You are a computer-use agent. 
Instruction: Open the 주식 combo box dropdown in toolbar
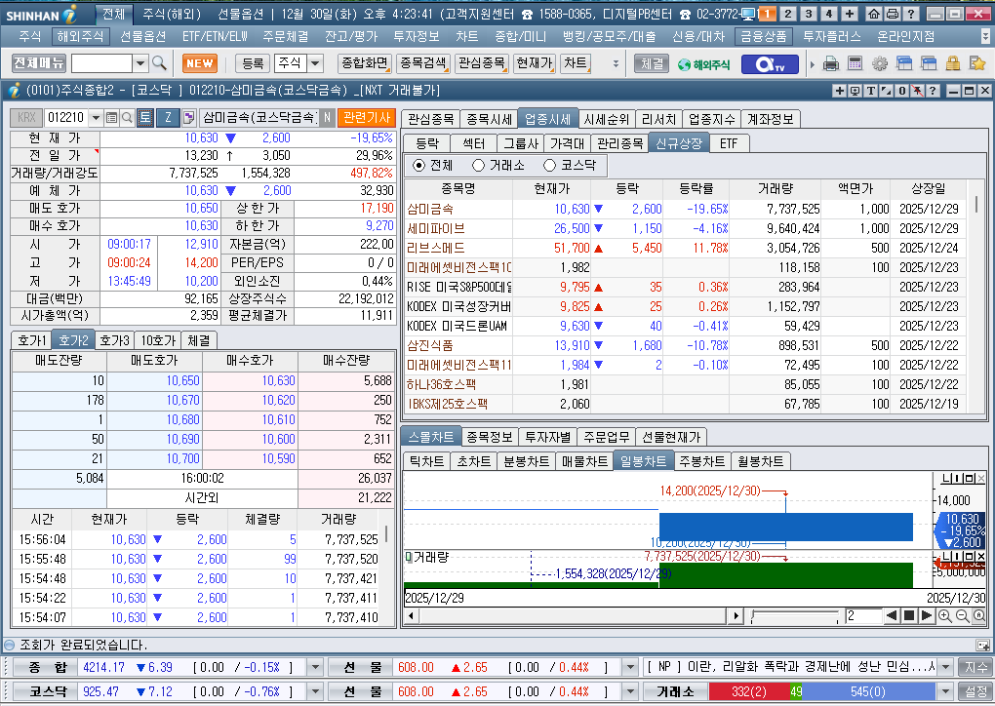click(315, 62)
